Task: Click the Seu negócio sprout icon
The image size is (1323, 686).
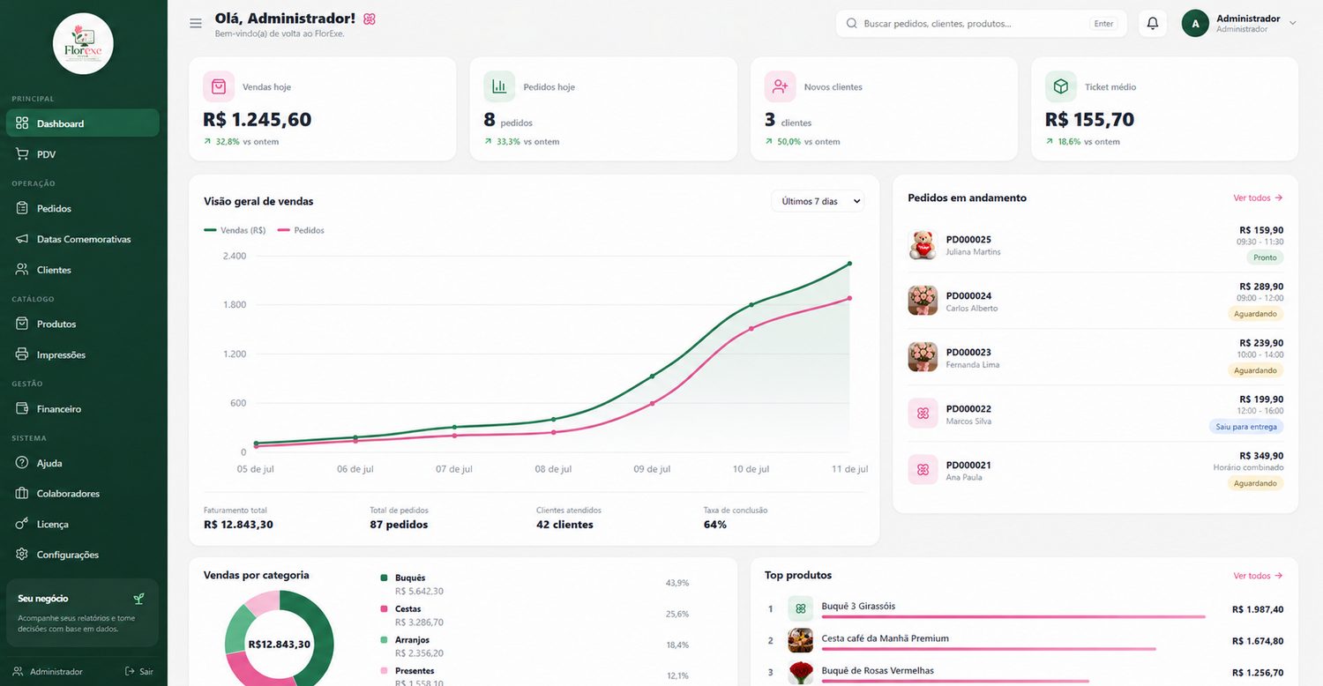Action: pos(138,599)
